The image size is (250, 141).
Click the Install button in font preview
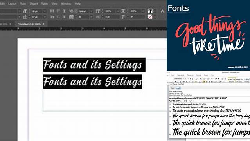pos(178,88)
